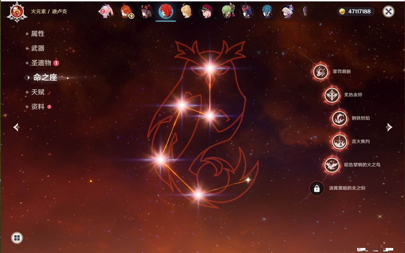Click the 清算黑暗的炎之剑 label text
The image size is (405, 253).
click(347, 188)
